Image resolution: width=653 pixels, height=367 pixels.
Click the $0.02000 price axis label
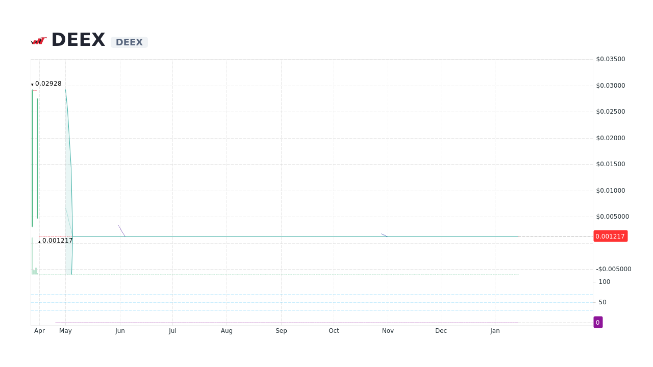610,138
